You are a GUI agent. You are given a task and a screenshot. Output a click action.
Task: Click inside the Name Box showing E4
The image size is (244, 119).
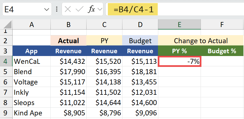(x=22, y=10)
